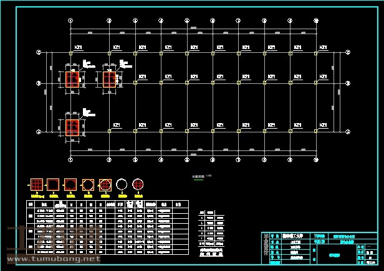The height and width of the screenshot is (271, 384).
Task: Click grid axis bubble C on left side
Action: 38,53
